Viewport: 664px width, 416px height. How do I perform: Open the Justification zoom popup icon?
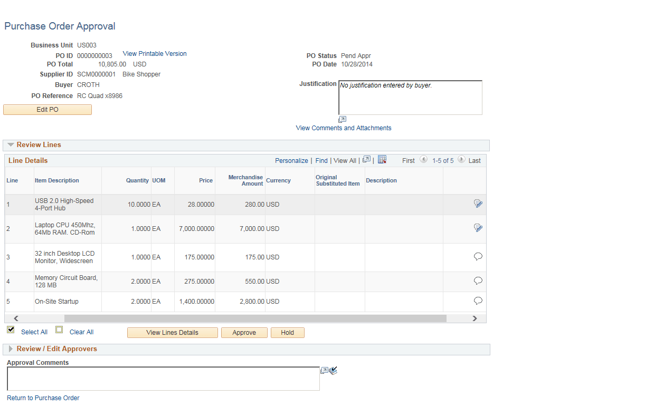tap(342, 119)
